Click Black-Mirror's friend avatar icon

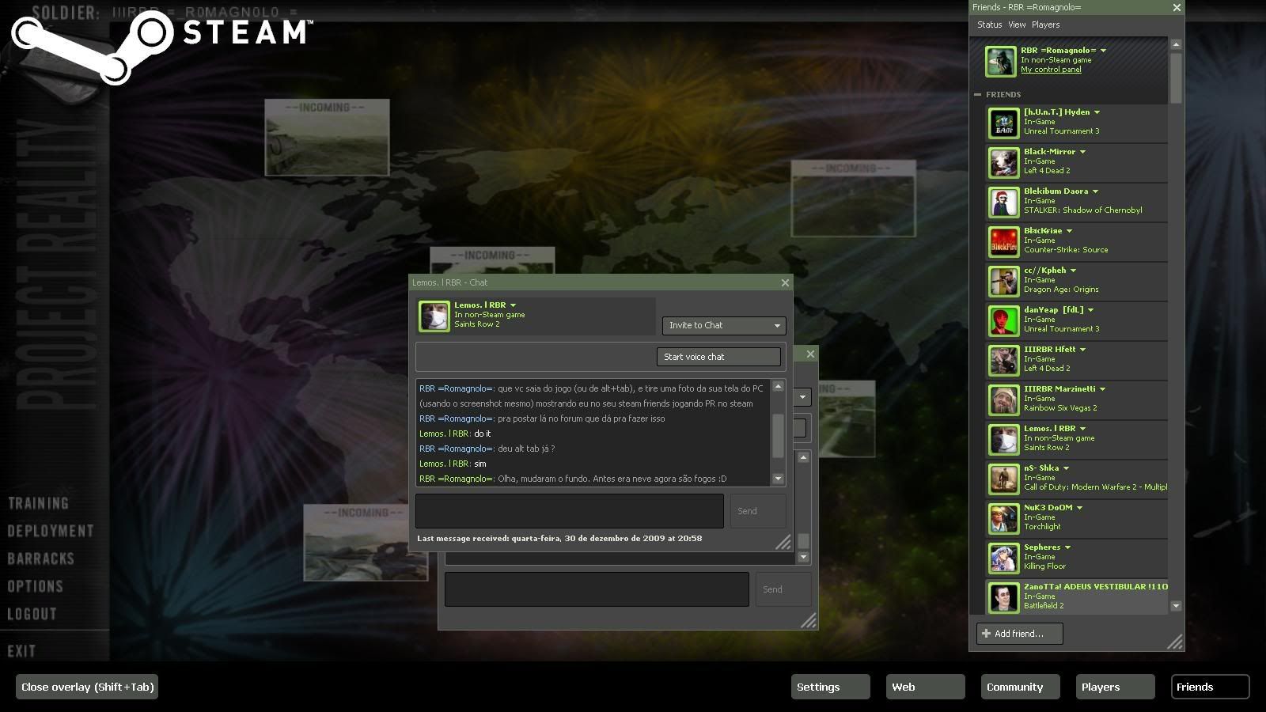click(1003, 162)
